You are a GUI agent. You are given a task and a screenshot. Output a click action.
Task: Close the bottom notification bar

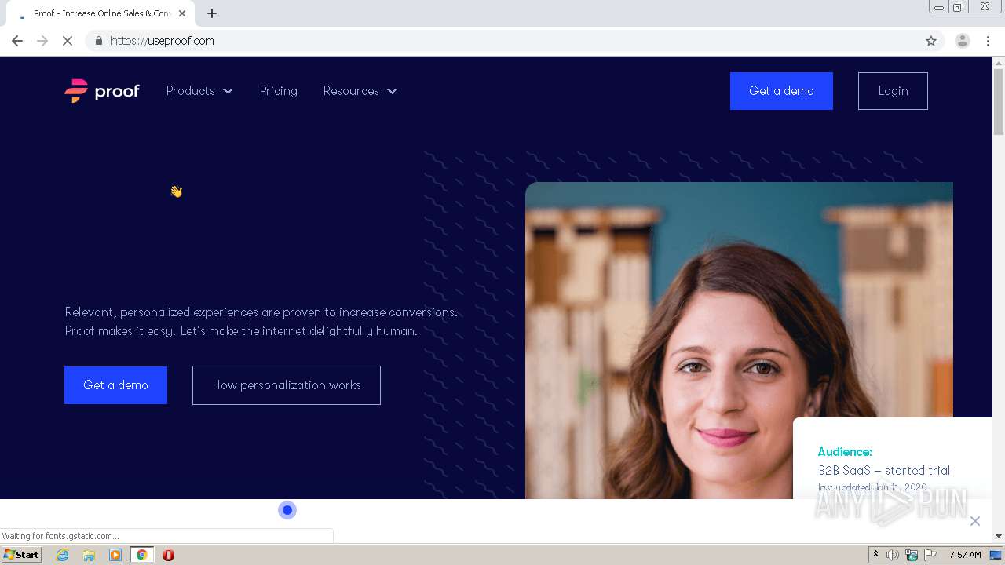(975, 521)
